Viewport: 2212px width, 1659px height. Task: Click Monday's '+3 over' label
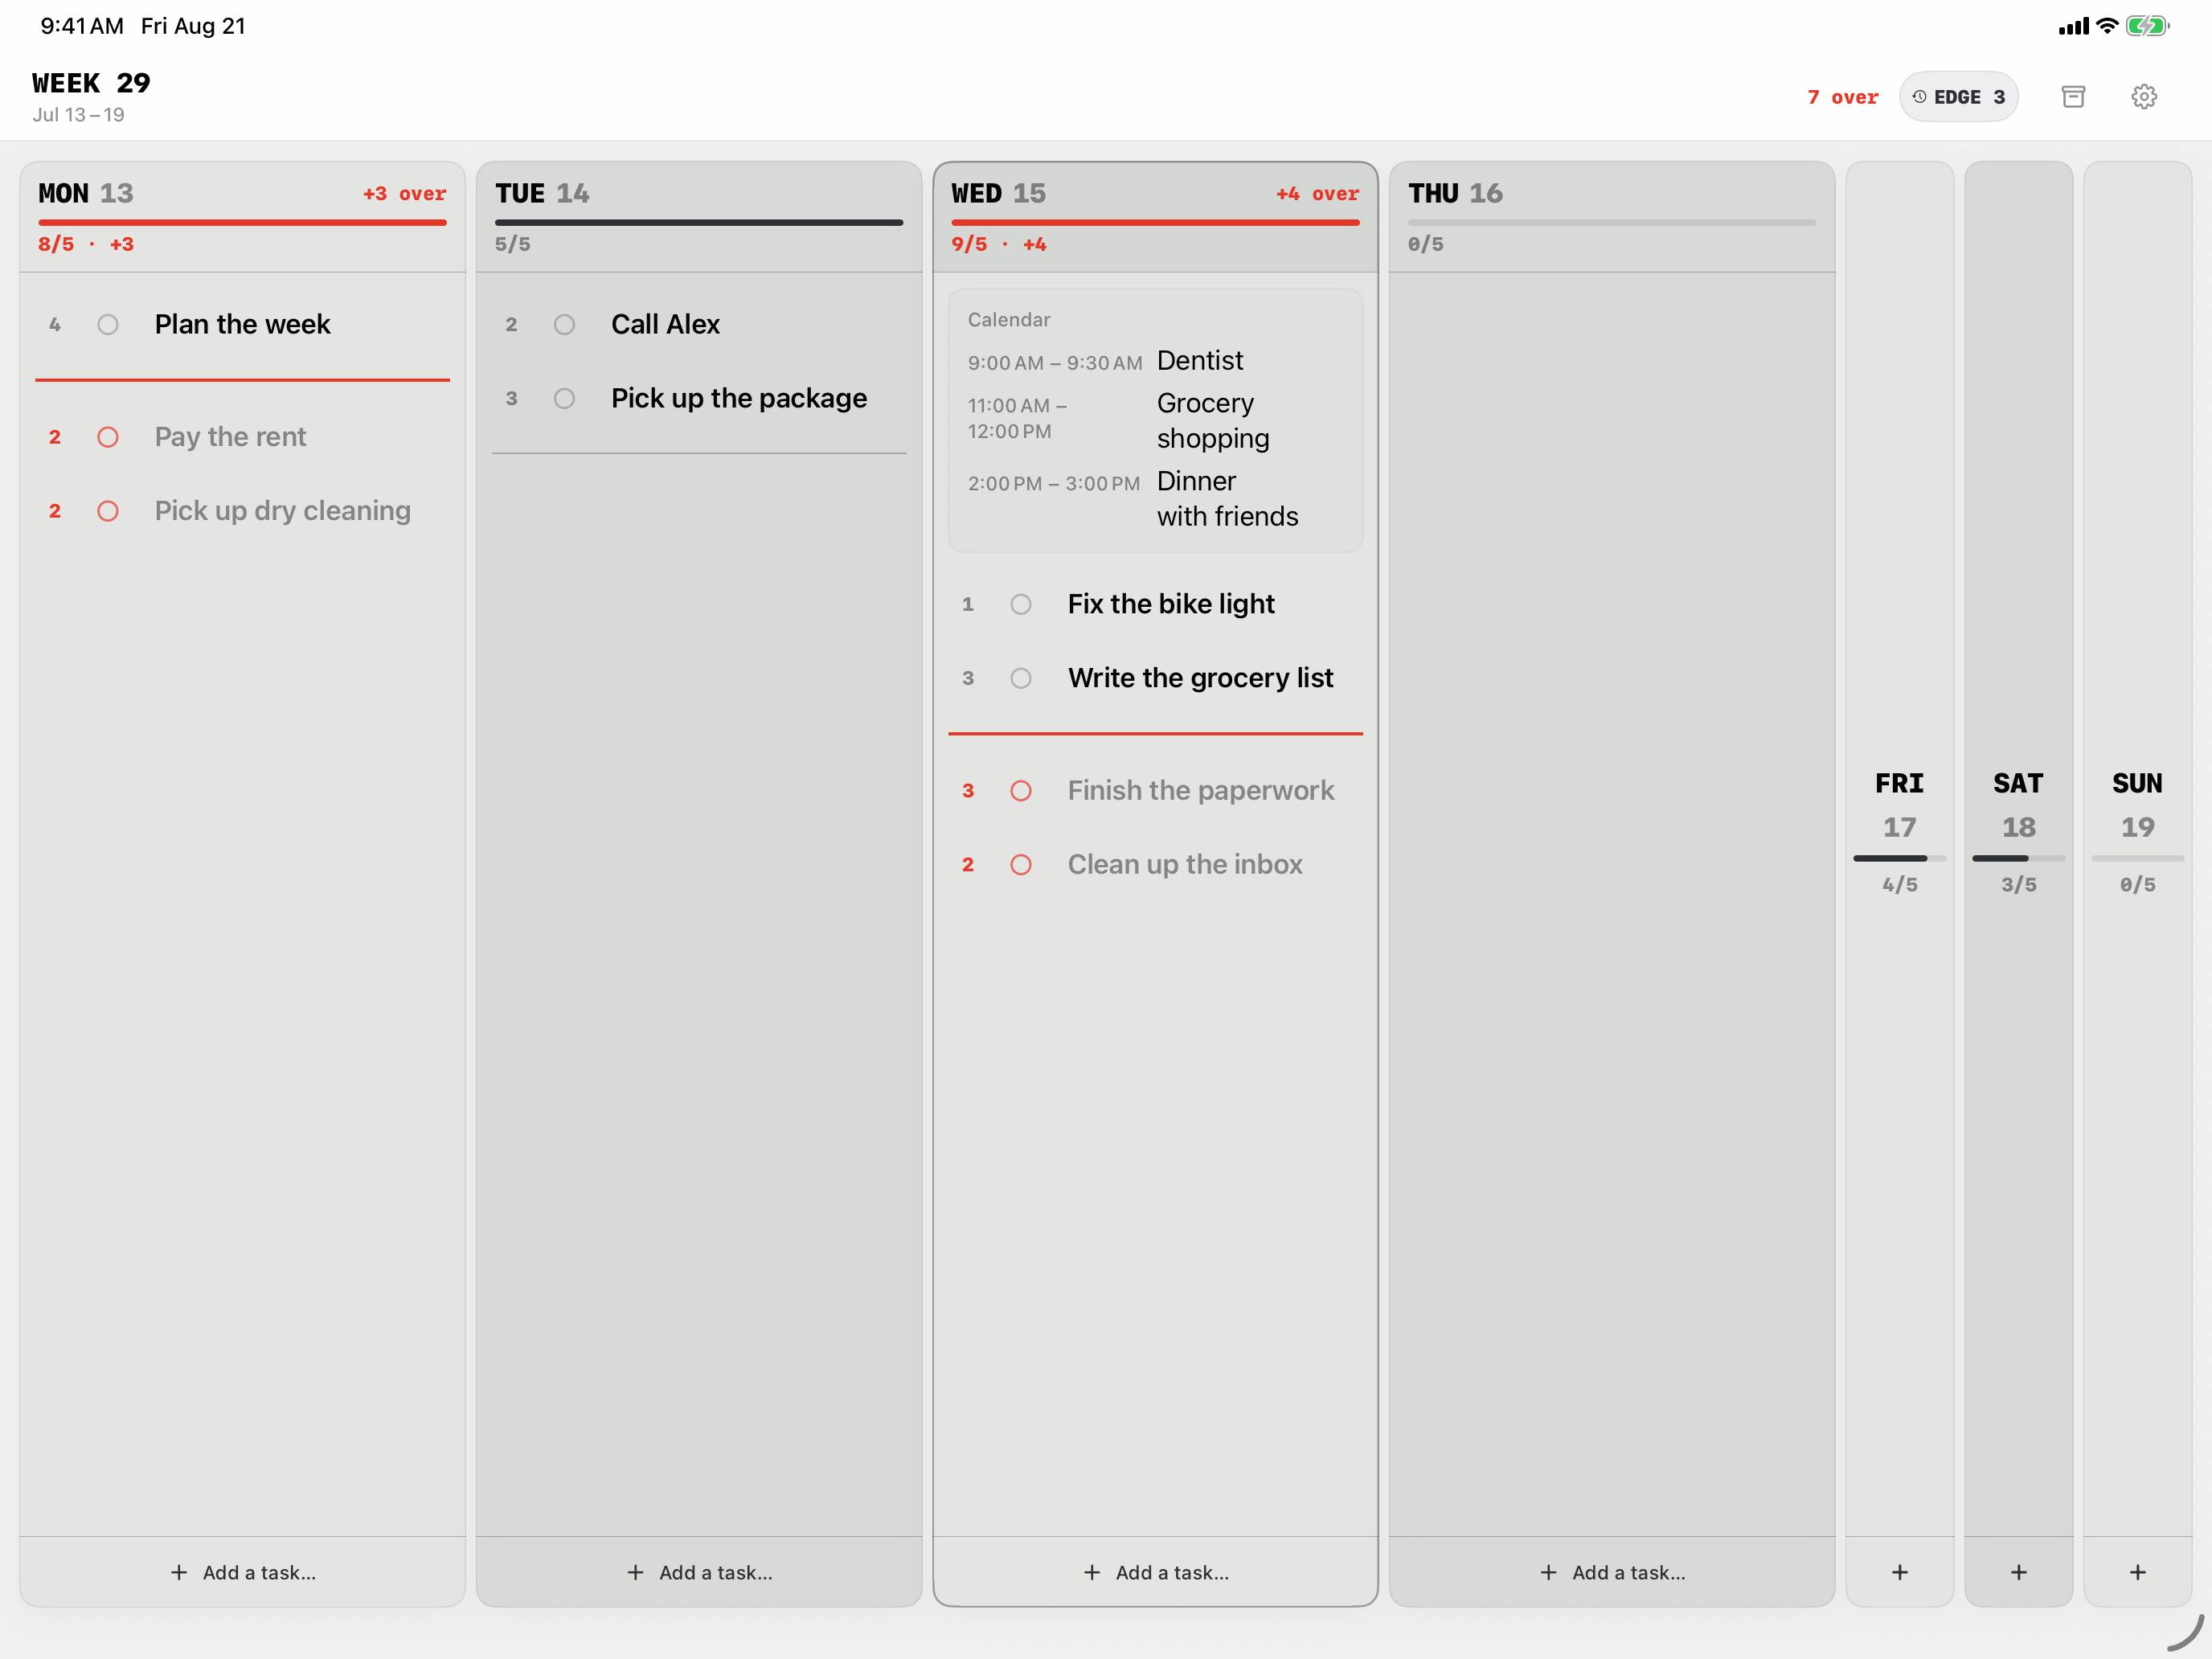404,194
